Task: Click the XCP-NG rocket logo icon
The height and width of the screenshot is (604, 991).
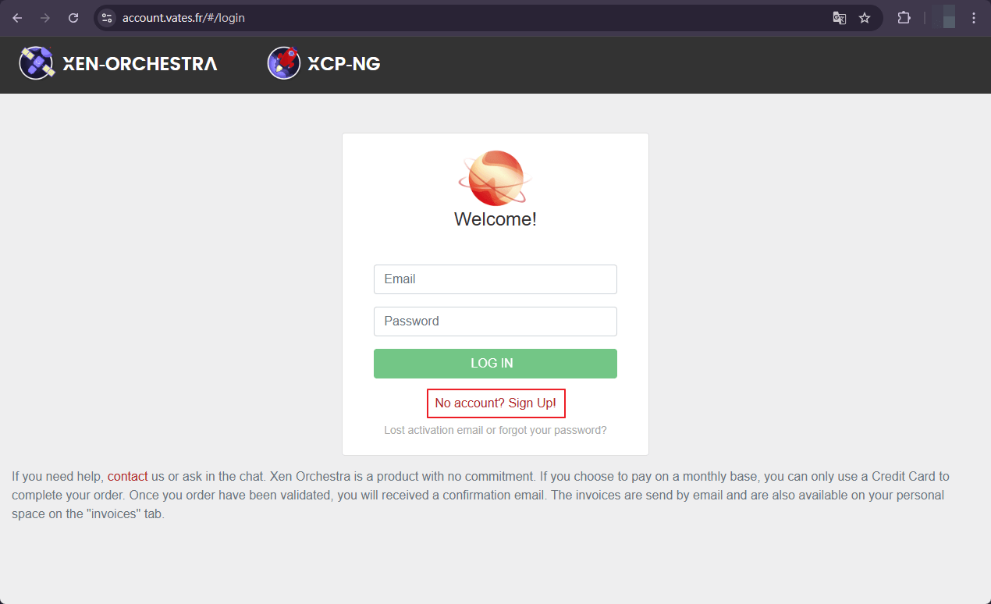Action: click(x=284, y=63)
